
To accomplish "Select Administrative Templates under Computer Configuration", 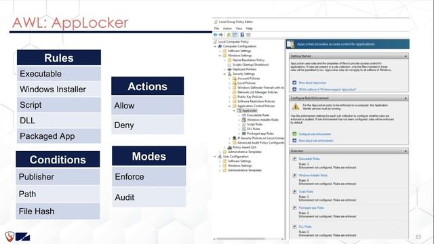I will pos(245,152).
